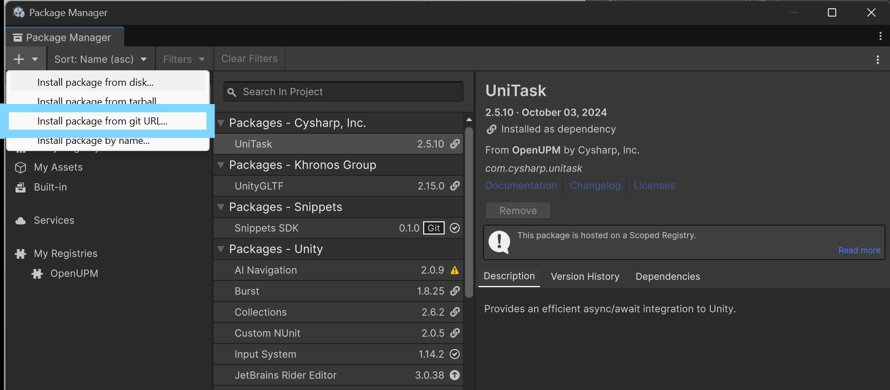This screenshot has width=890, height=390.
Task: Click the Remove button
Action: pos(518,211)
